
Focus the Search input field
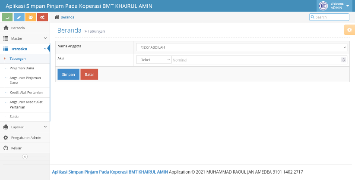click(x=329, y=17)
